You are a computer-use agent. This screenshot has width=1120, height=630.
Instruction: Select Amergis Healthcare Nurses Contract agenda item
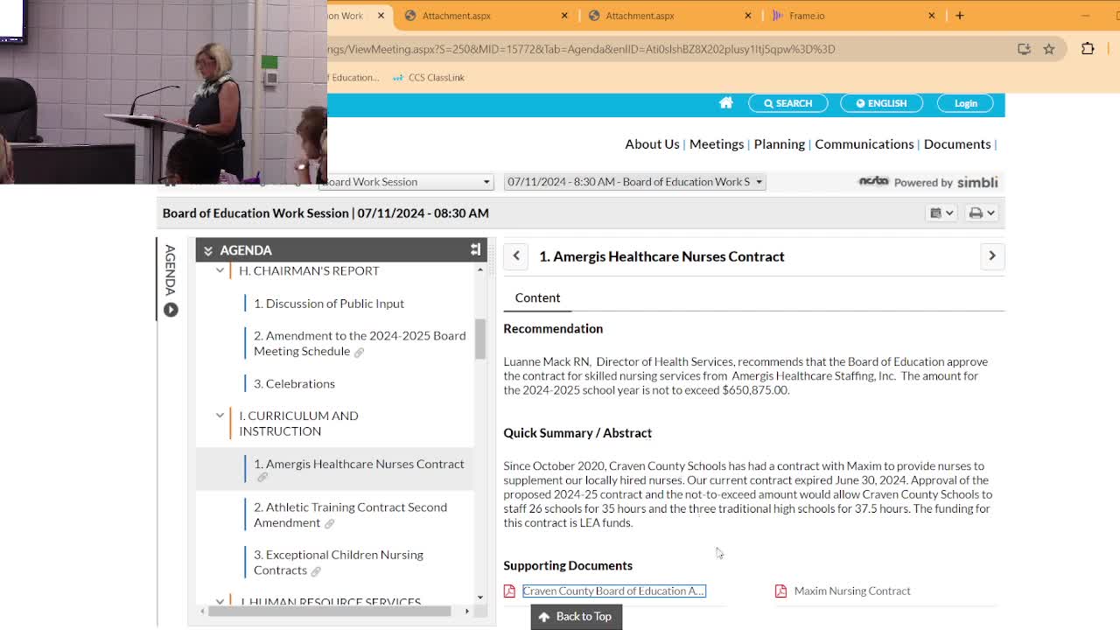[x=359, y=464]
